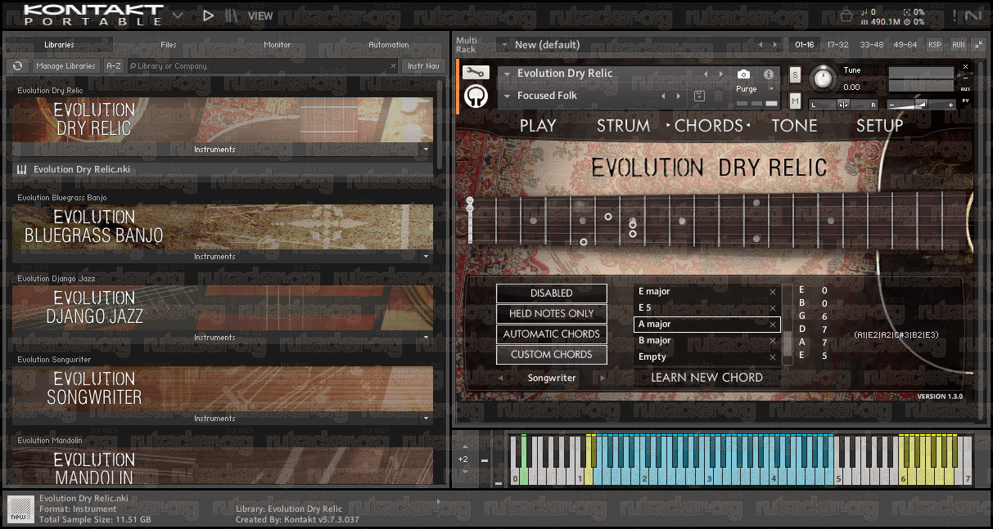
Task: Toggle the Solo S button
Action: pos(795,75)
